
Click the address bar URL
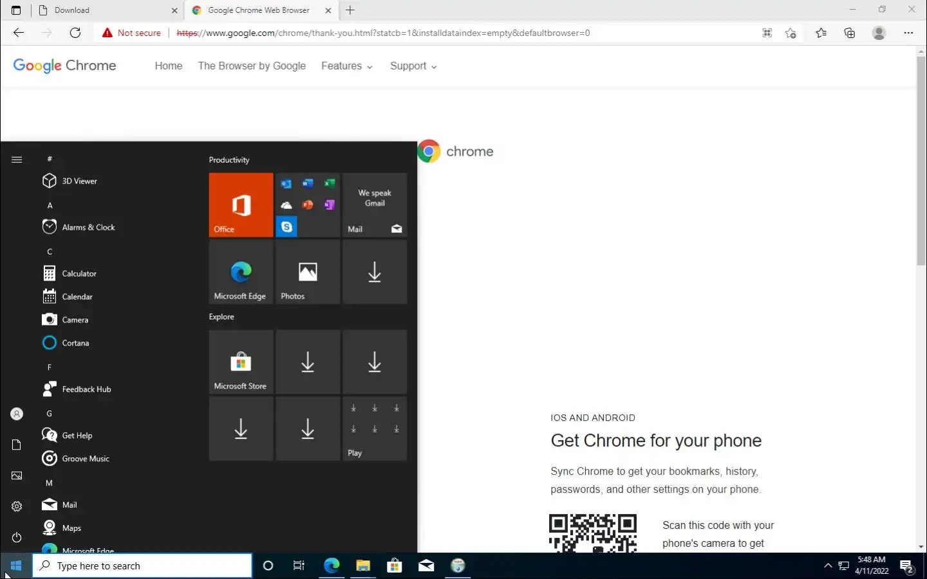tap(383, 33)
